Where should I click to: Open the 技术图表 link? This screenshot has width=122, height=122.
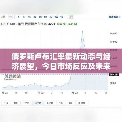pyautogui.click(x=115, y=17)
